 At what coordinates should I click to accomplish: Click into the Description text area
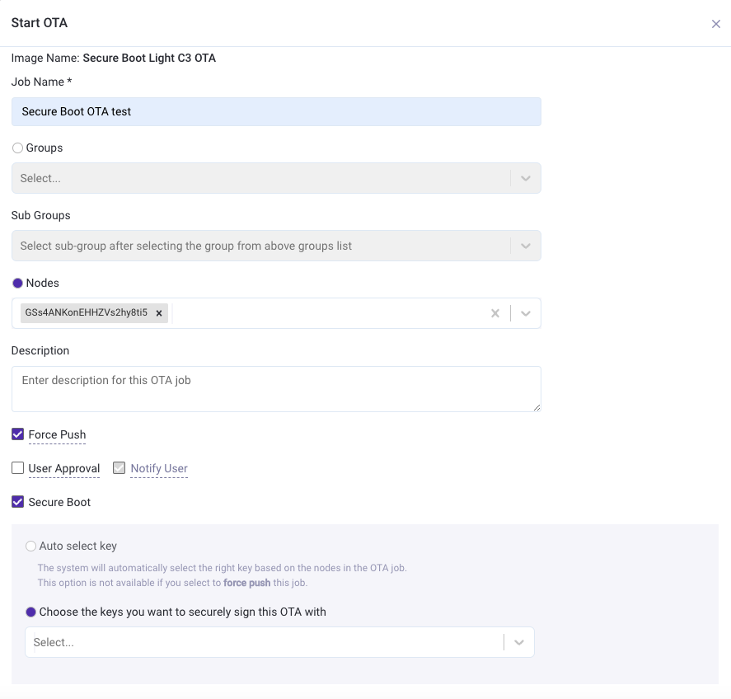pos(275,389)
